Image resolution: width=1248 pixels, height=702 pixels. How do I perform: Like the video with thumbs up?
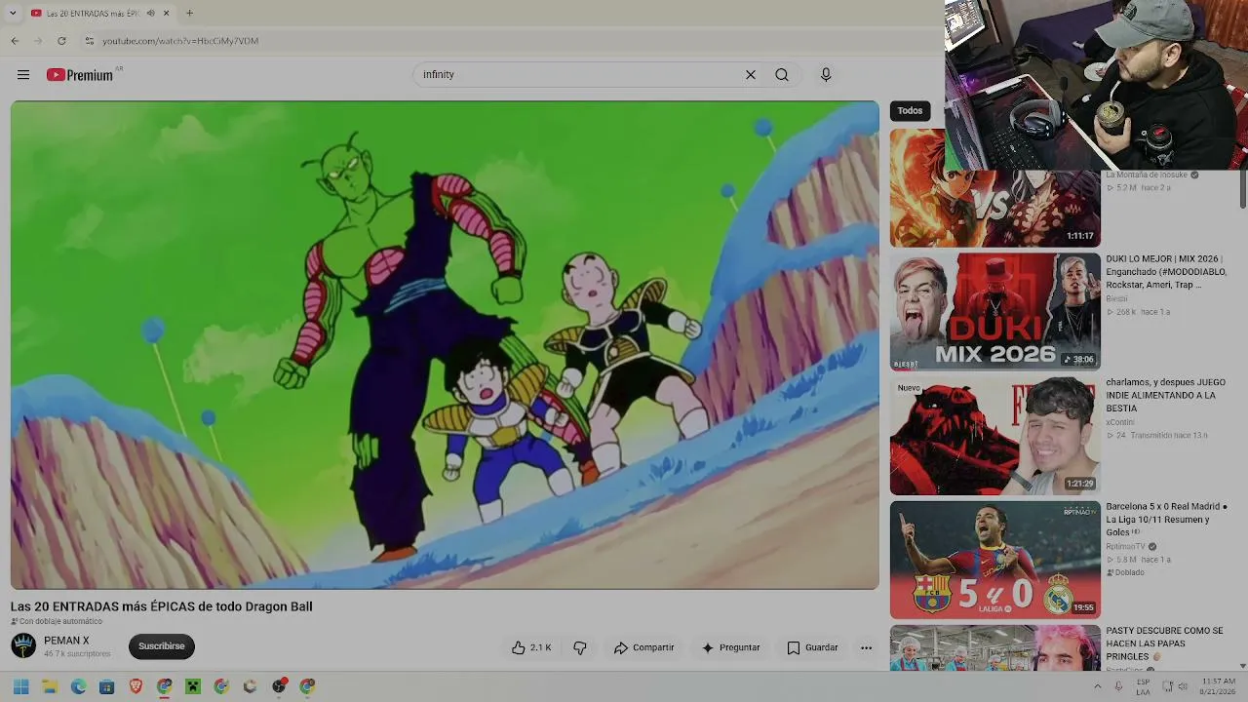[531, 647]
